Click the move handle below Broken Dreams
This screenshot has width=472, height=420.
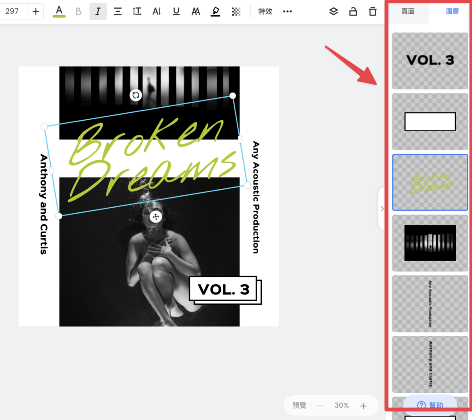[x=156, y=216]
